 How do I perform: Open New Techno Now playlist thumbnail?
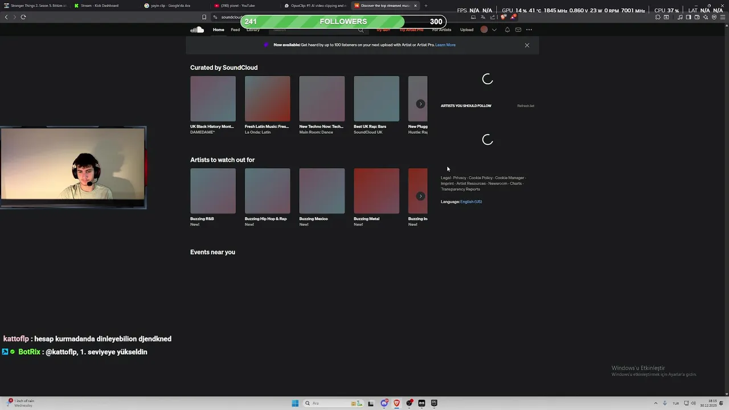322,99
